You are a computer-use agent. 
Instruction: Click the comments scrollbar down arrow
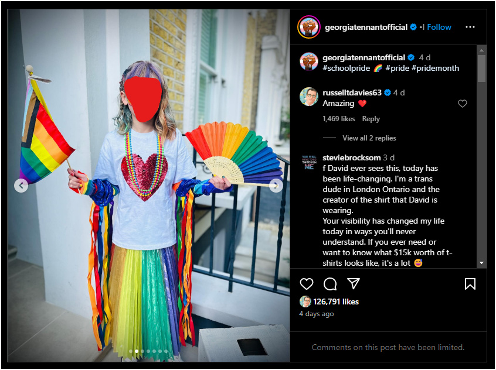pos(481,263)
